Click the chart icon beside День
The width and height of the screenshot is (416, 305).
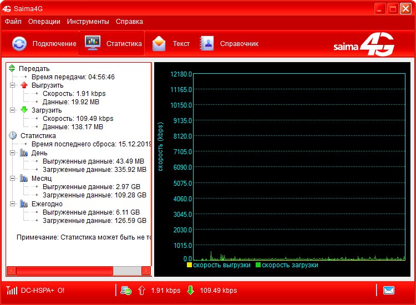coord(24,152)
